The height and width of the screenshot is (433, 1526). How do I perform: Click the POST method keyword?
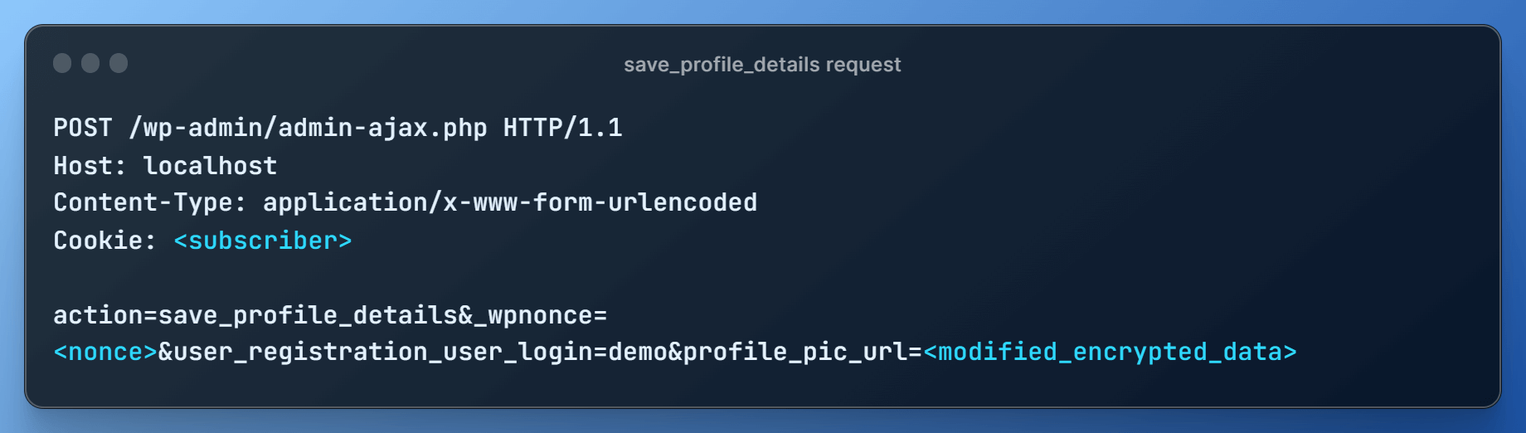(x=83, y=128)
